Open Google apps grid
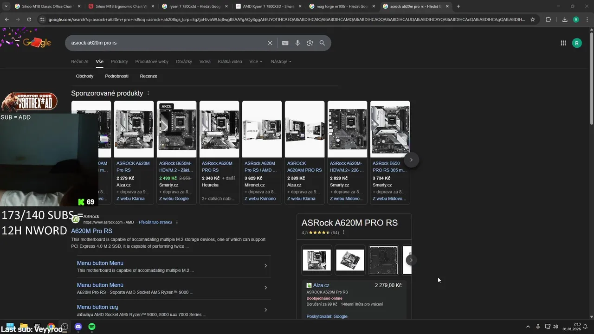 (x=563, y=43)
